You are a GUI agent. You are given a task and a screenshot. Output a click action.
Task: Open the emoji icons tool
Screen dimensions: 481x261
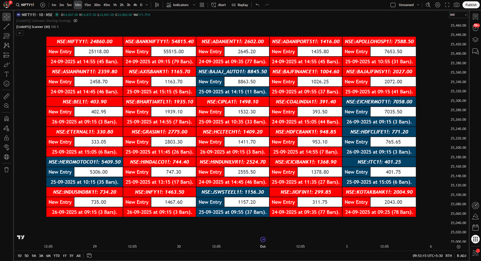tap(6, 84)
